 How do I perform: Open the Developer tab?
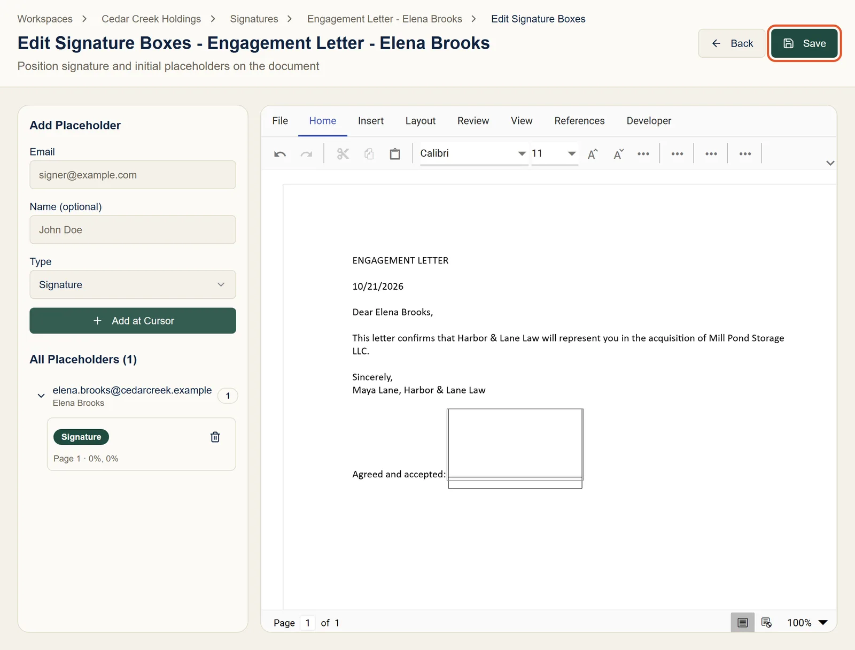pyautogui.click(x=649, y=121)
